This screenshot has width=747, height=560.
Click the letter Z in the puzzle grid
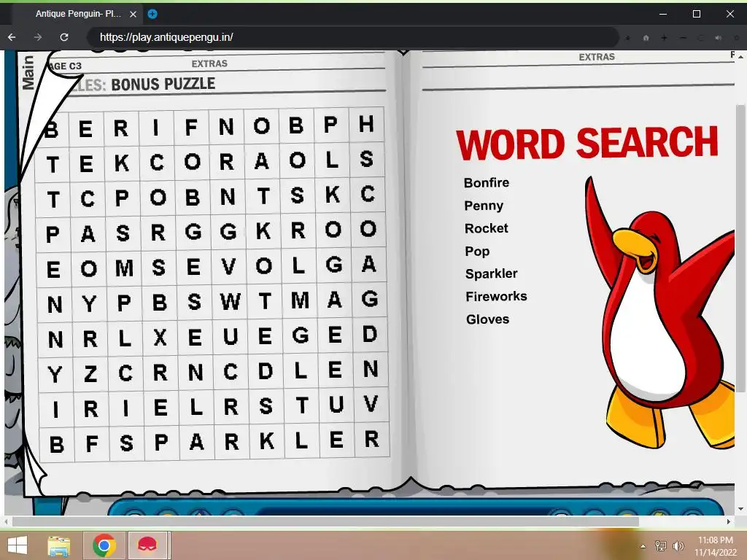90,374
